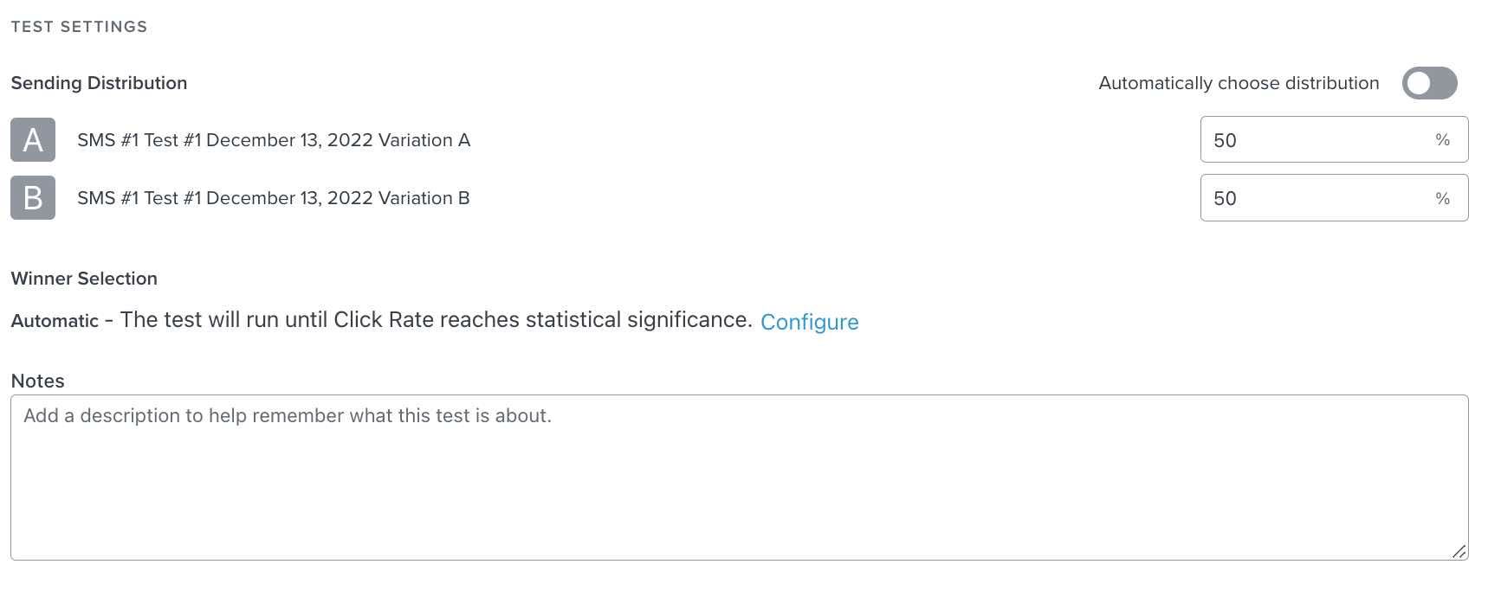The image size is (1488, 590).
Task: Click the SMS #1 Variation A name label
Action: click(274, 139)
